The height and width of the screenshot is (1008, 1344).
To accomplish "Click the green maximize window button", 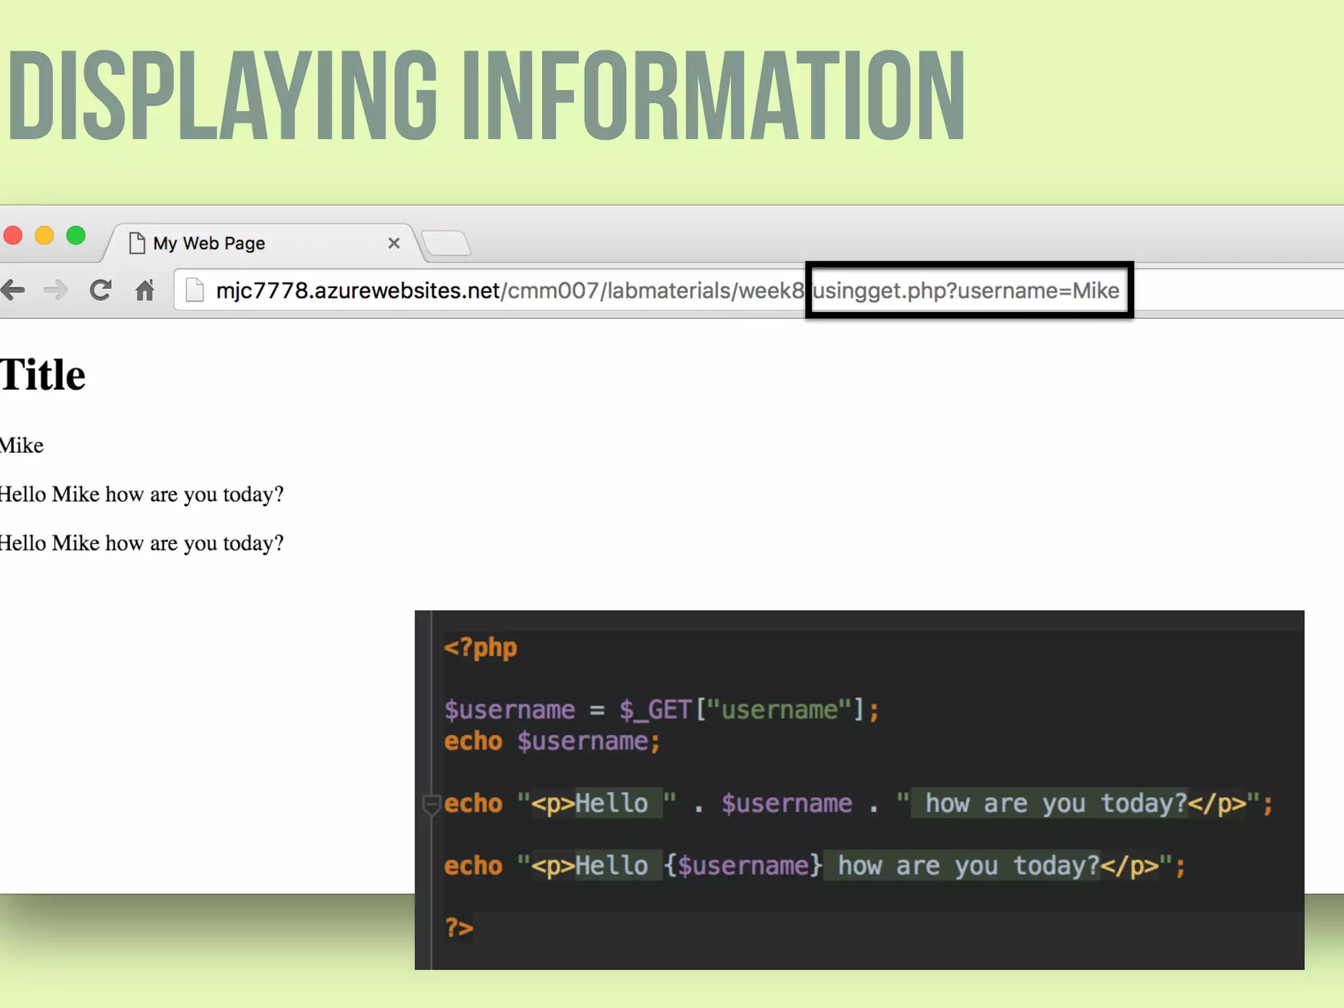I will [76, 235].
